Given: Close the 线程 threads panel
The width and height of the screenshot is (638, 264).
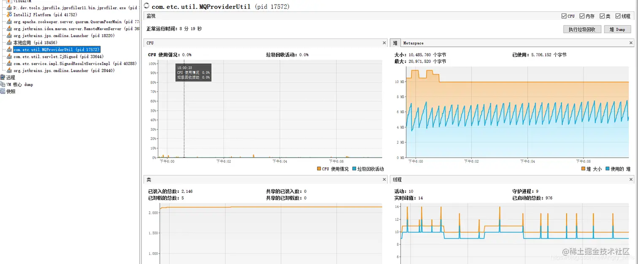Looking at the screenshot, I should pos(631,180).
